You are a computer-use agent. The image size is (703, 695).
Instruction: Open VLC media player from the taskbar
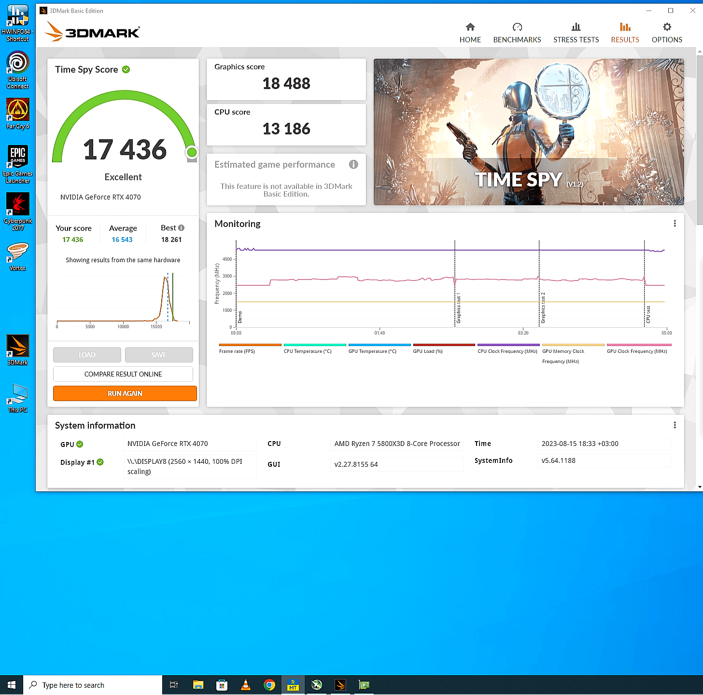click(245, 685)
